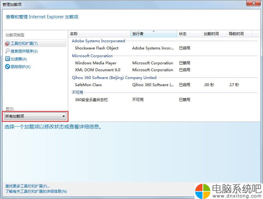
Task: Select the SafeMon Class add-on
Action: coord(88,85)
